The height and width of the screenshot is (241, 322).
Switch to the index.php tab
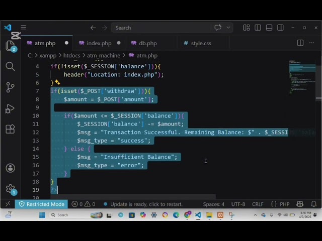pos(99,43)
